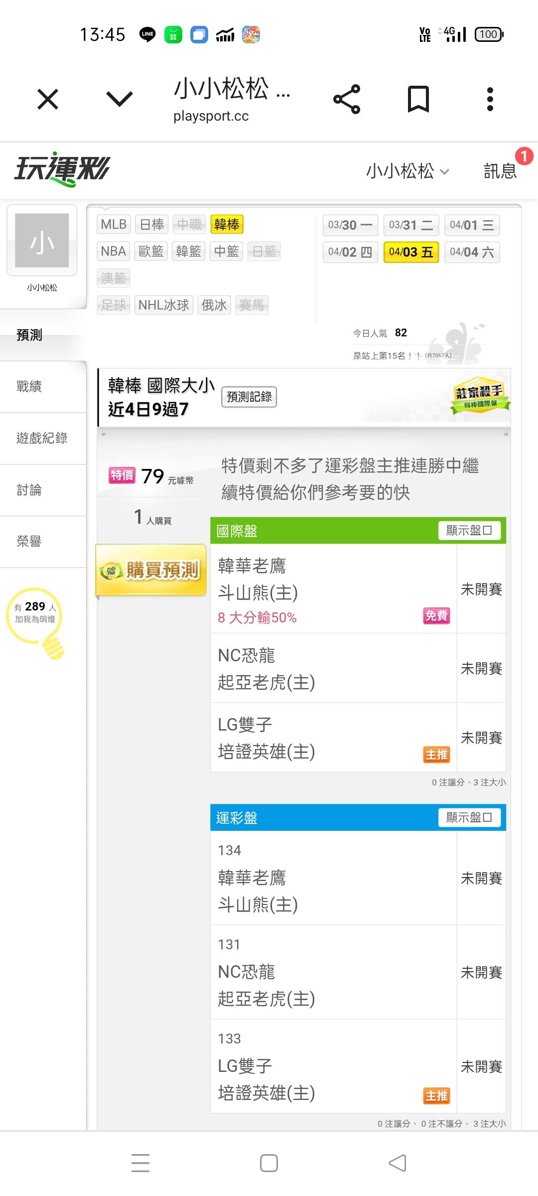Show odds with 國際盤 顯示盤口 toggle
This screenshot has height=1196, width=538.
point(469,530)
